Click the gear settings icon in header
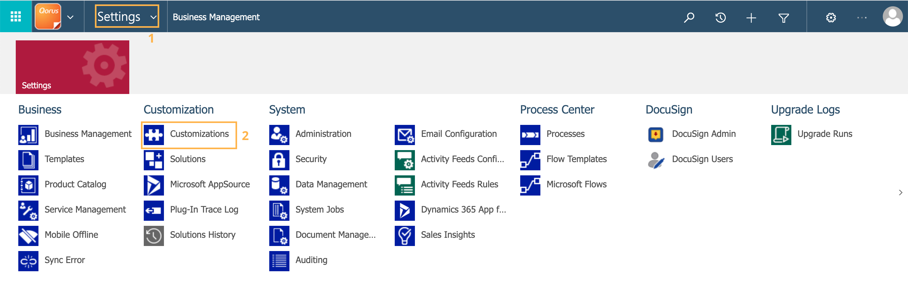Screen dimensions: 908x287 pos(831,17)
